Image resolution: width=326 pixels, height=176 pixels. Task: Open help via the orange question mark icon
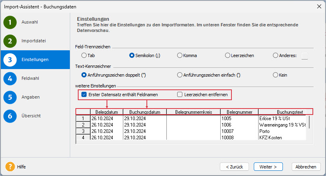pos(10,167)
